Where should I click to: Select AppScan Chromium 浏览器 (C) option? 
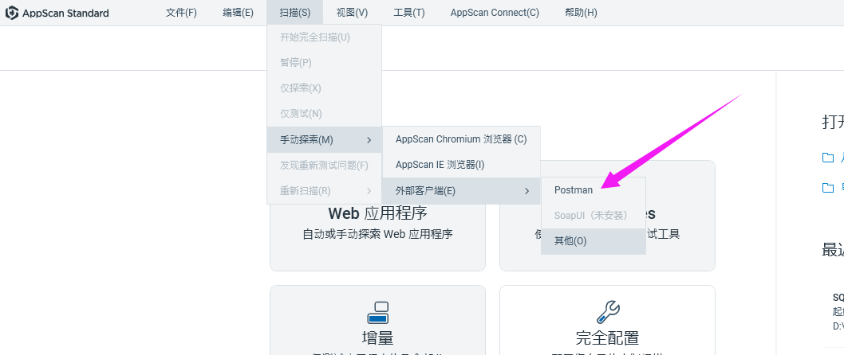[x=461, y=139]
